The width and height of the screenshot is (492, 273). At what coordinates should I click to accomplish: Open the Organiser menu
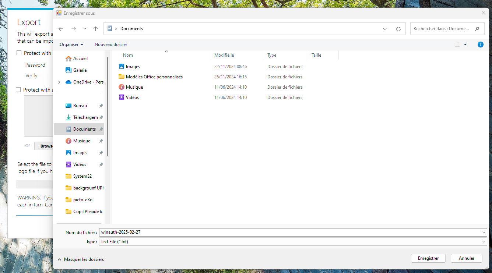tap(71, 45)
